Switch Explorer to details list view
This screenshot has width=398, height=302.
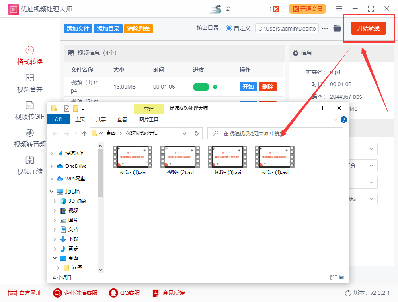(x=334, y=277)
